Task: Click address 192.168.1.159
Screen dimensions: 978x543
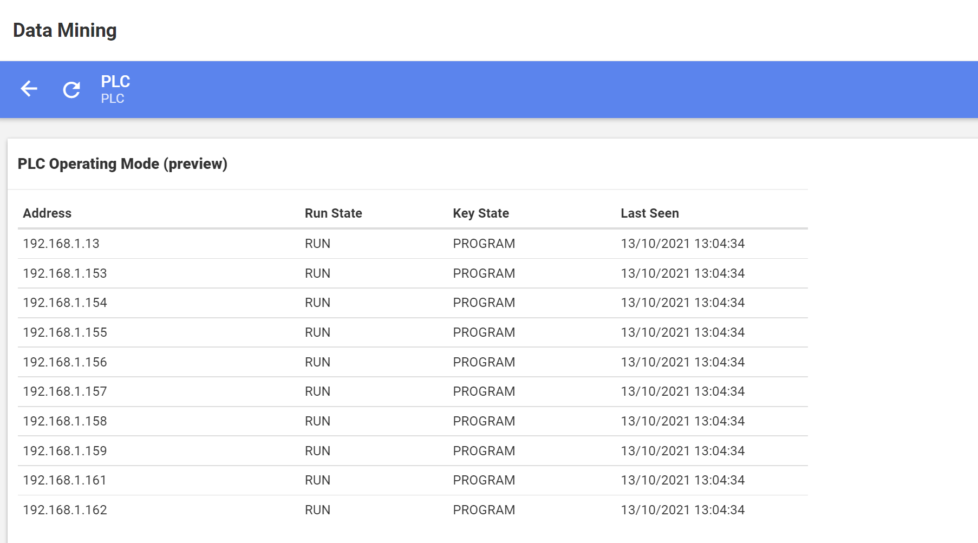Action: pyautogui.click(x=65, y=451)
